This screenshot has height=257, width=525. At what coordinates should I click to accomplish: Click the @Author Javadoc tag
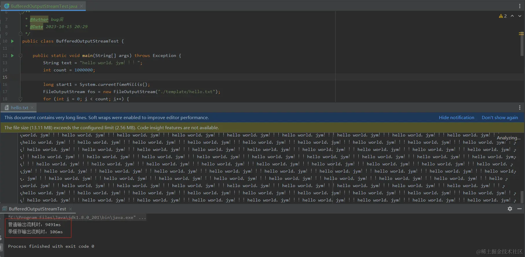[x=39, y=19]
